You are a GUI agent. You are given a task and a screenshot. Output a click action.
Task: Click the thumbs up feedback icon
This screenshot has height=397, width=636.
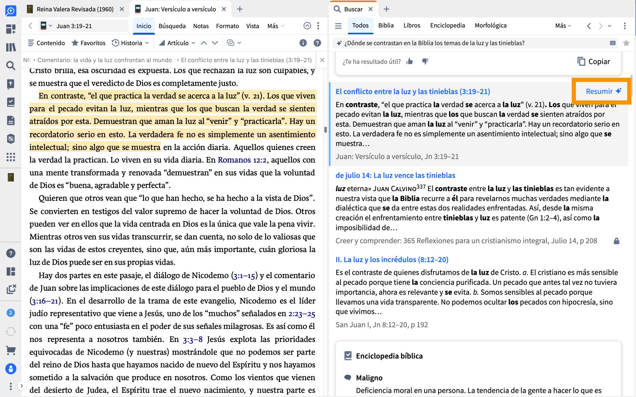click(409, 61)
